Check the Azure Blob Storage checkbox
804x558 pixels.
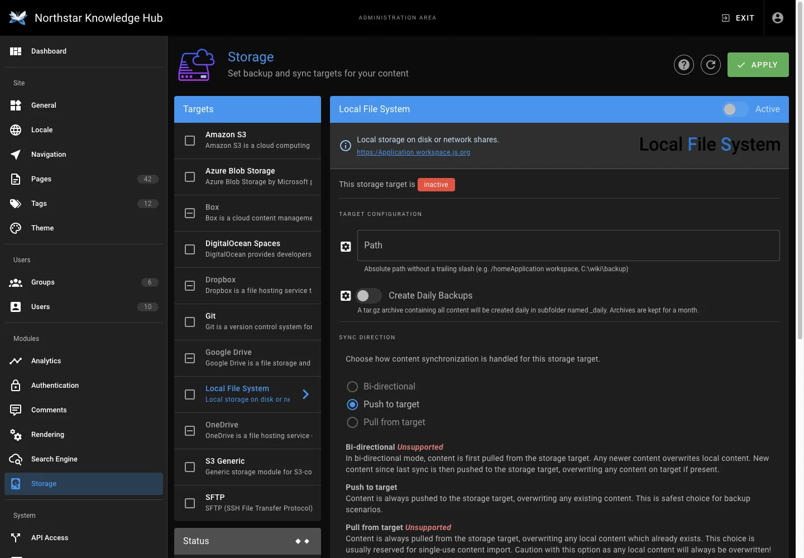(190, 177)
